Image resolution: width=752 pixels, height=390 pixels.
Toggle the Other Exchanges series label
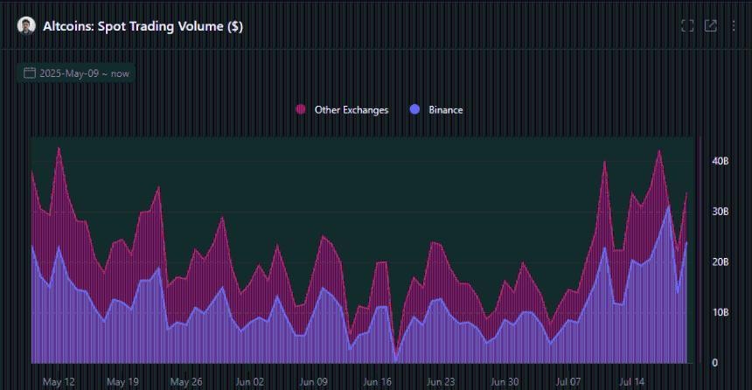click(x=351, y=110)
